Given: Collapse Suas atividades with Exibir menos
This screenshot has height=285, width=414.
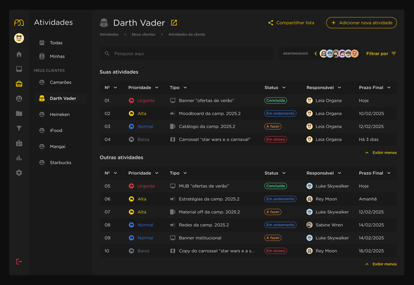Looking at the screenshot, I should tap(381, 152).
